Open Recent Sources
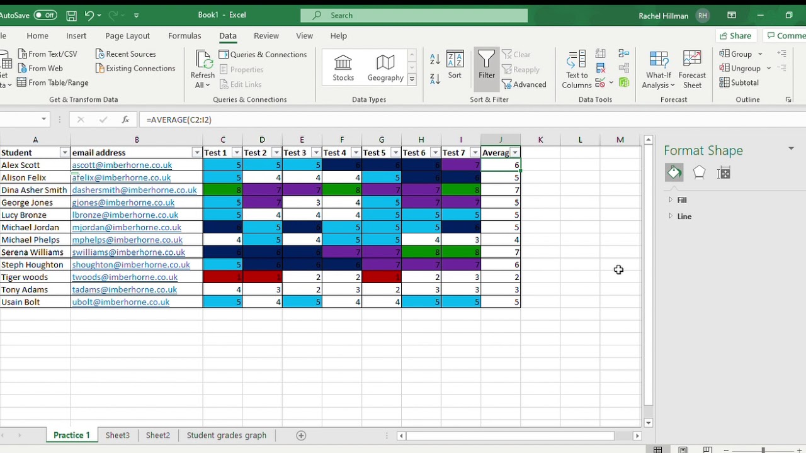The height and width of the screenshot is (453, 806). click(x=125, y=54)
